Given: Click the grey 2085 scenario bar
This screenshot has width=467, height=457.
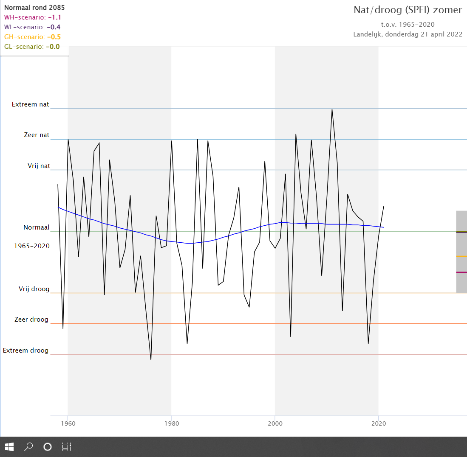Looking at the screenshot, I should tap(461, 252).
